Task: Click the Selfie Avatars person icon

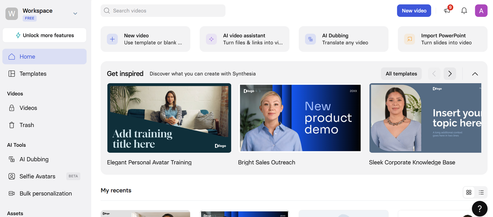Action: (12, 176)
